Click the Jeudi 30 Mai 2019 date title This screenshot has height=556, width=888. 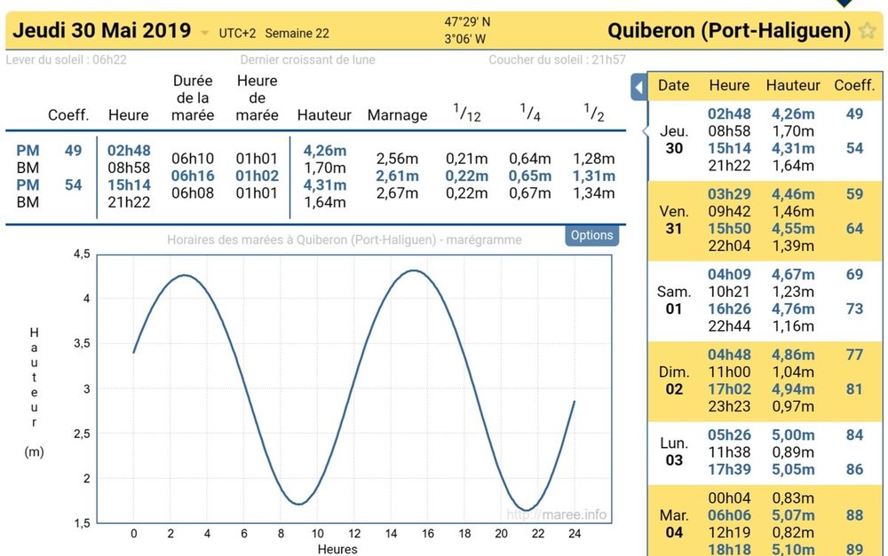[102, 30]
